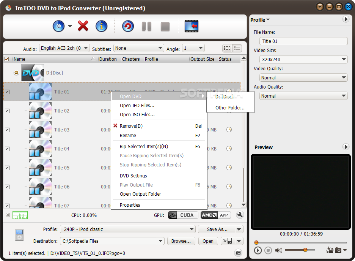355x261 pixels.
Task: Toggle the select-all checkbox in header
Action: (x=7, y=59)
